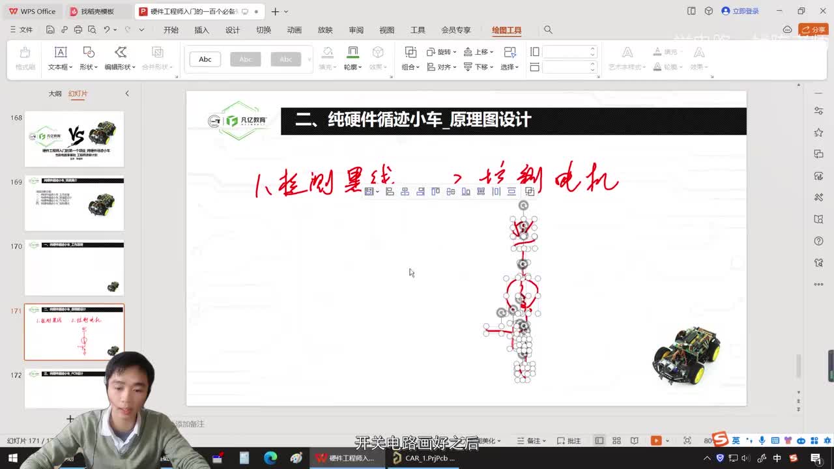Open the WPS Office home tab

(32, 12)
